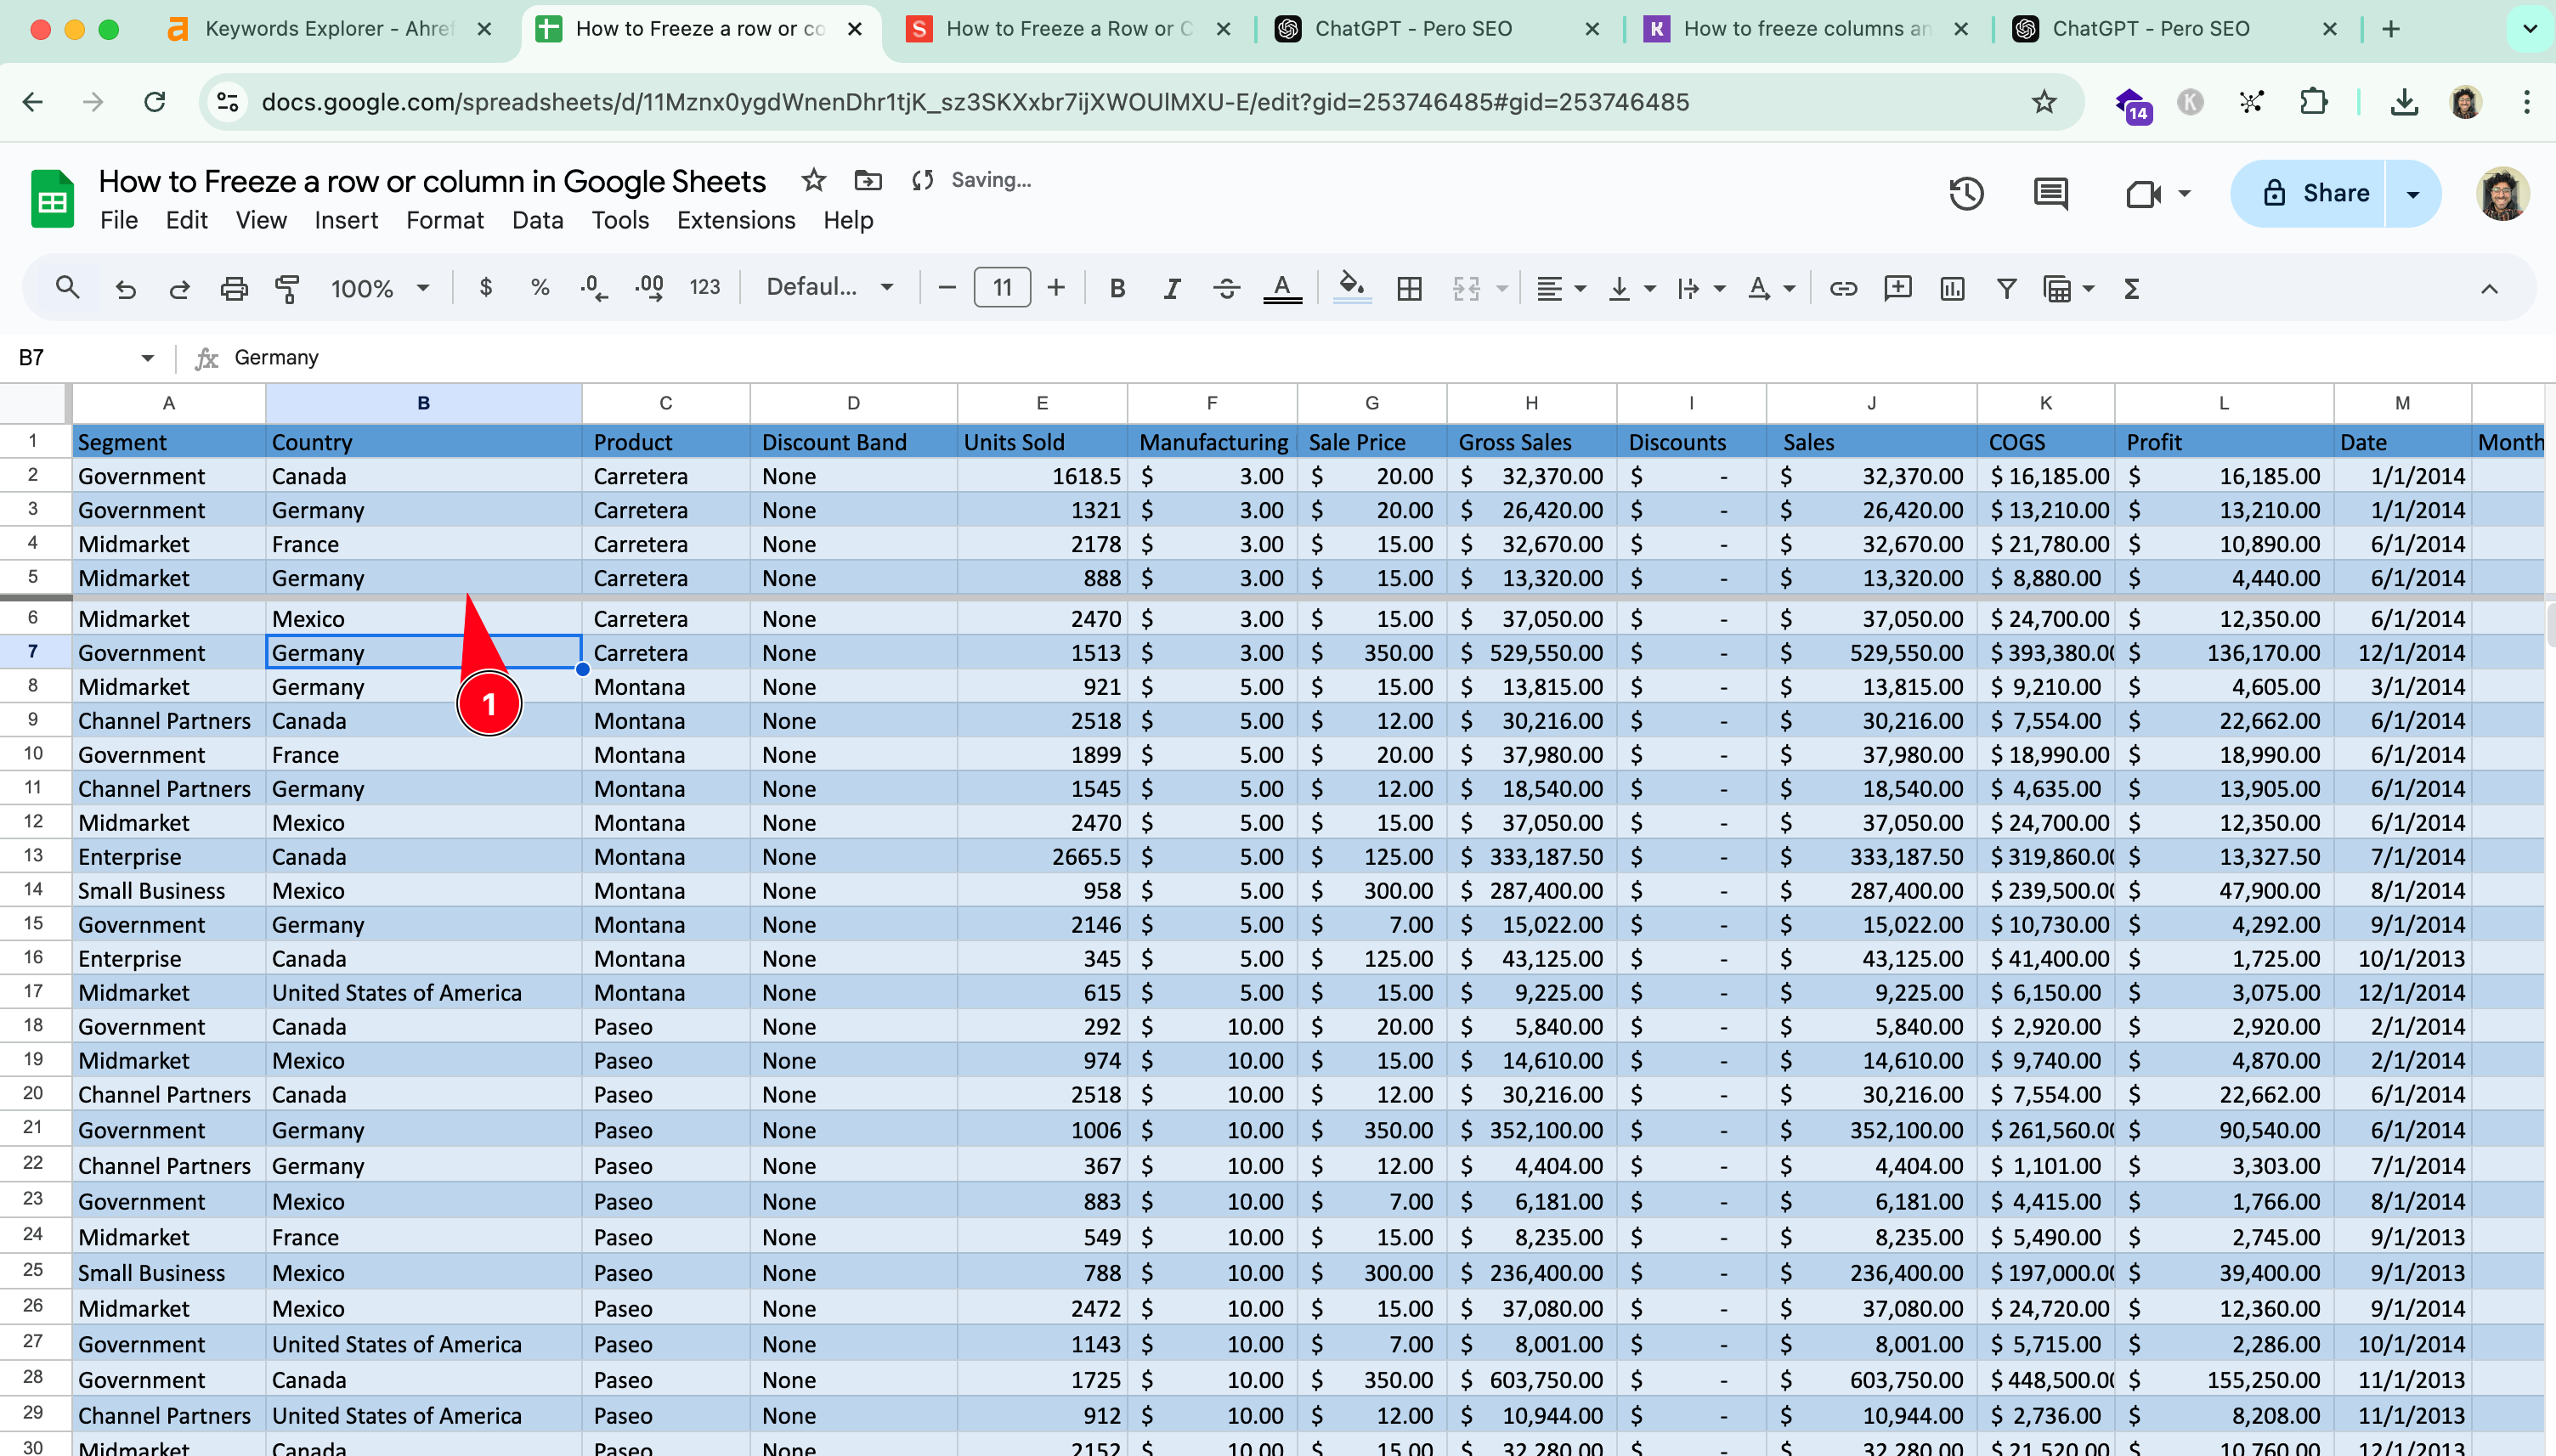
Task: Open Google Sheets home icon
Action: [52, 199]
